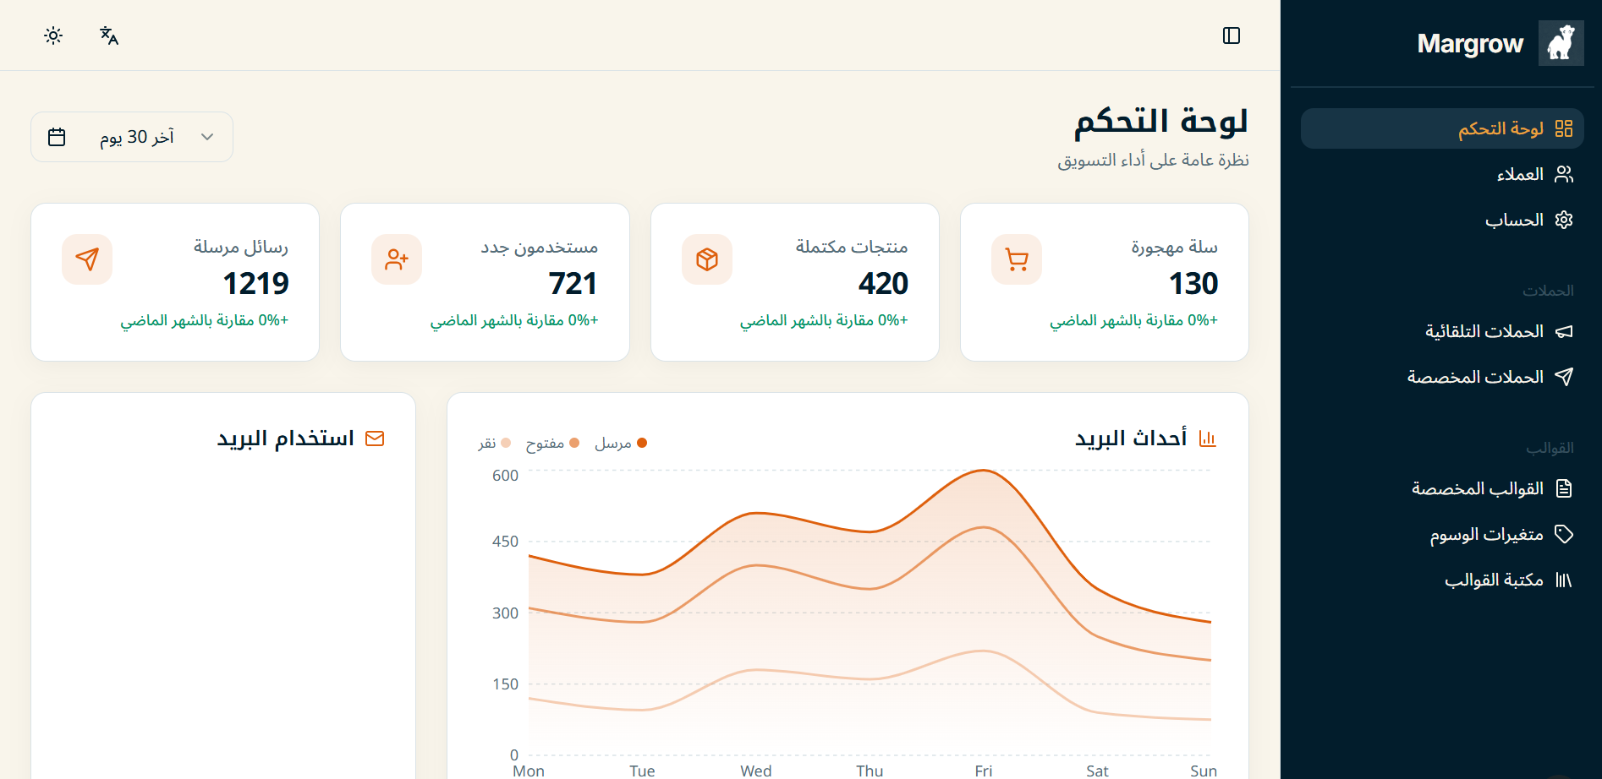
Task: Click the envelope icon beside استخدام البريد
Action: pyautogui.click(x=375, y=439)
